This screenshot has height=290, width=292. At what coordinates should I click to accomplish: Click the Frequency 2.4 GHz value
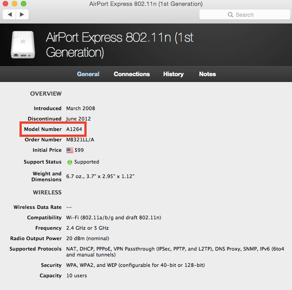click(x=88, y=228)
